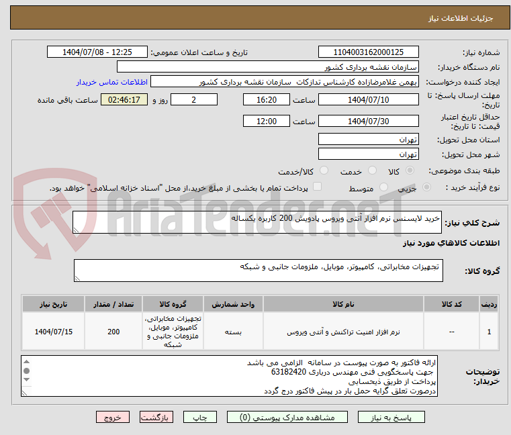Viewport: 511px width, 435px height.
Task: Click the واحد شمارش column header
Action: [233, 304]
